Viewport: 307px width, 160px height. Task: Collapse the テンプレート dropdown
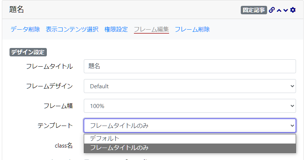pos(190,126)
